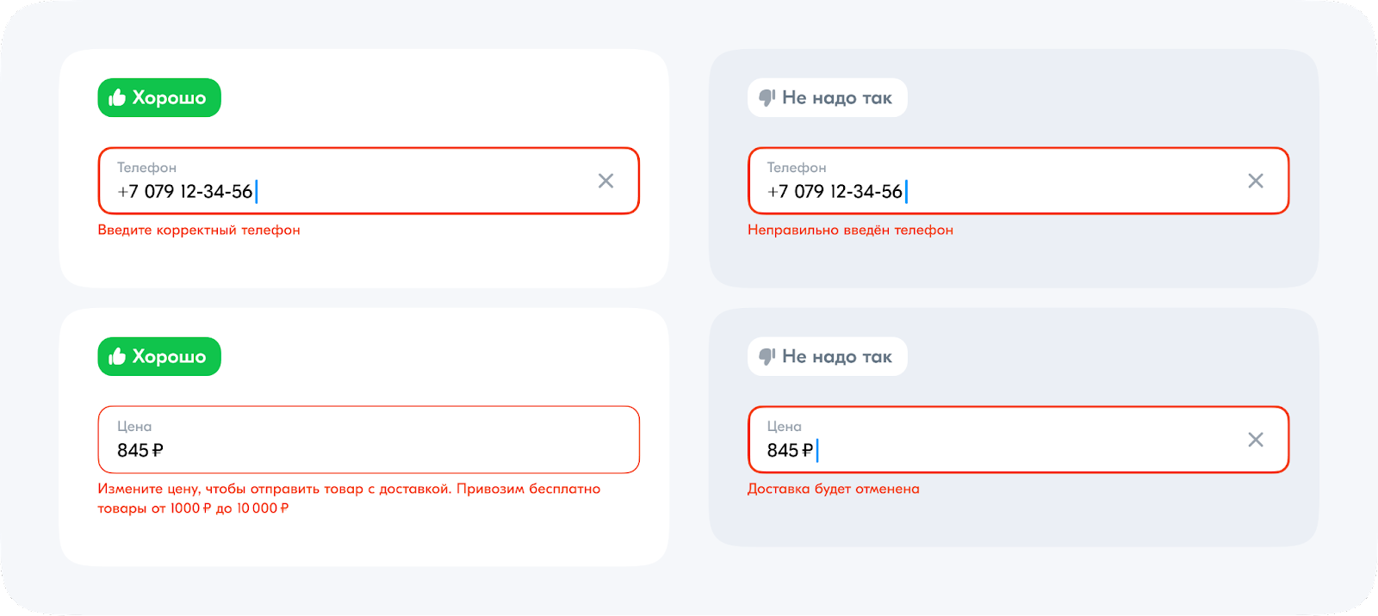This screenshot has width=1378, height=616.
Task: Clear the phone field above "Неправильно введён телефон"
Action: click(x=1255, y=181)
